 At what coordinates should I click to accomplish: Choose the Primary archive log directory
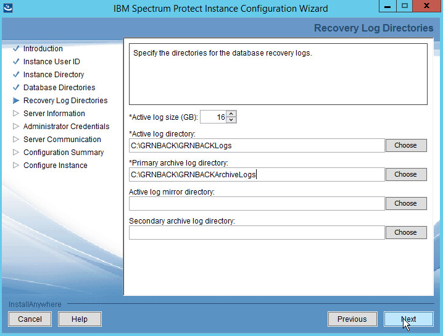pyautogui.click(x=405, y=174)
